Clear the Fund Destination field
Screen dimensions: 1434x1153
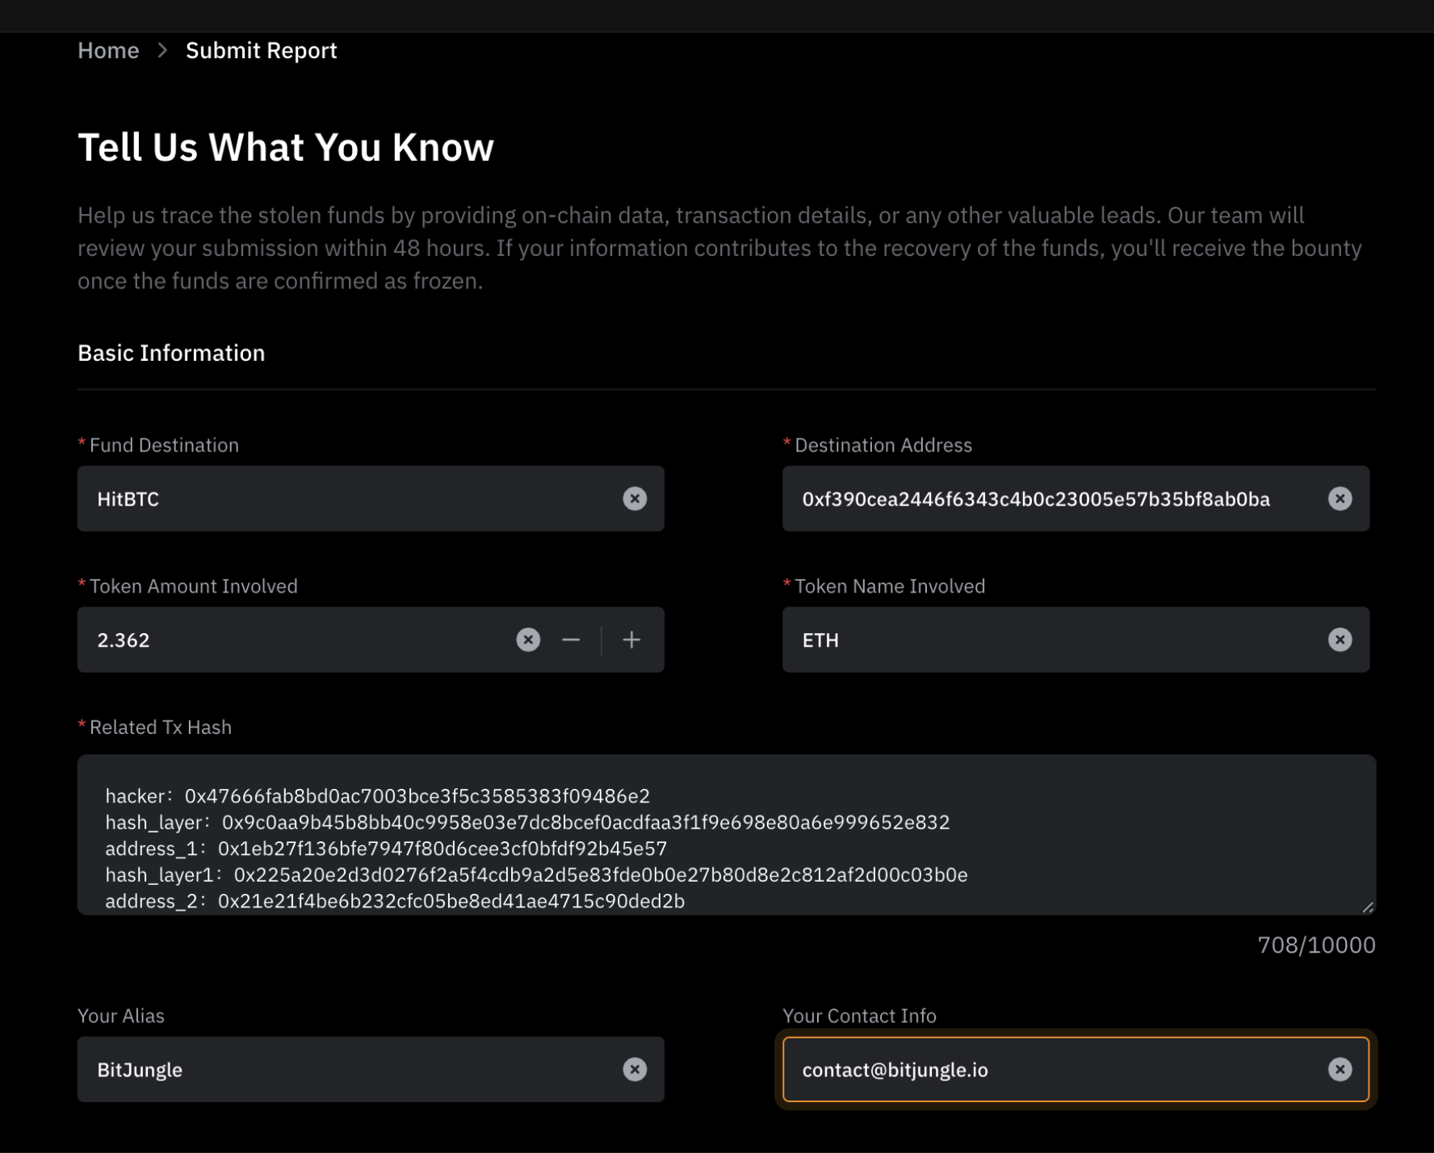tap(635, 499)
